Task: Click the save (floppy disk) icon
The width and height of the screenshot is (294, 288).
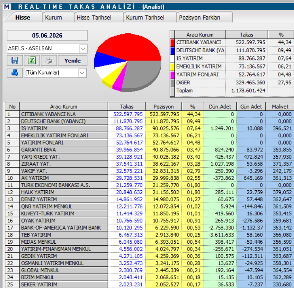Action: (x=15, y=61)
